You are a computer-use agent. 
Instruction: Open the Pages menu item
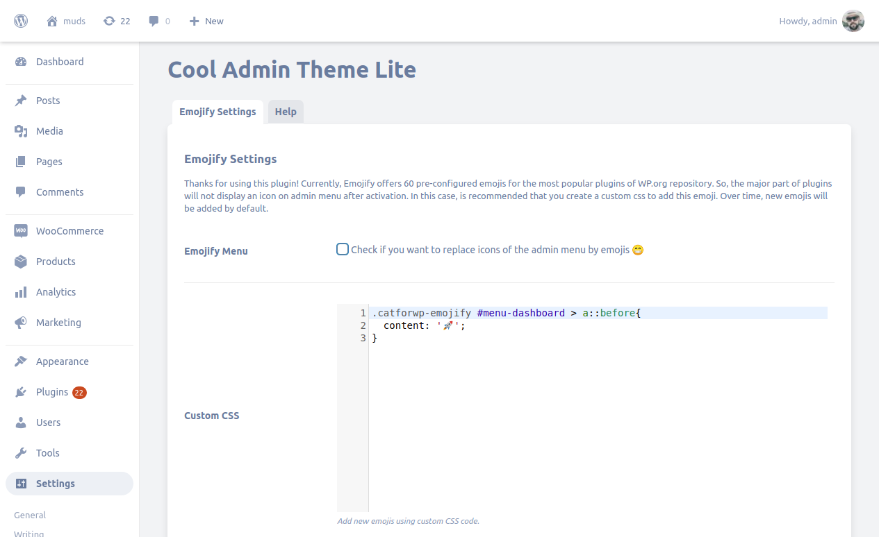point(69,162)
